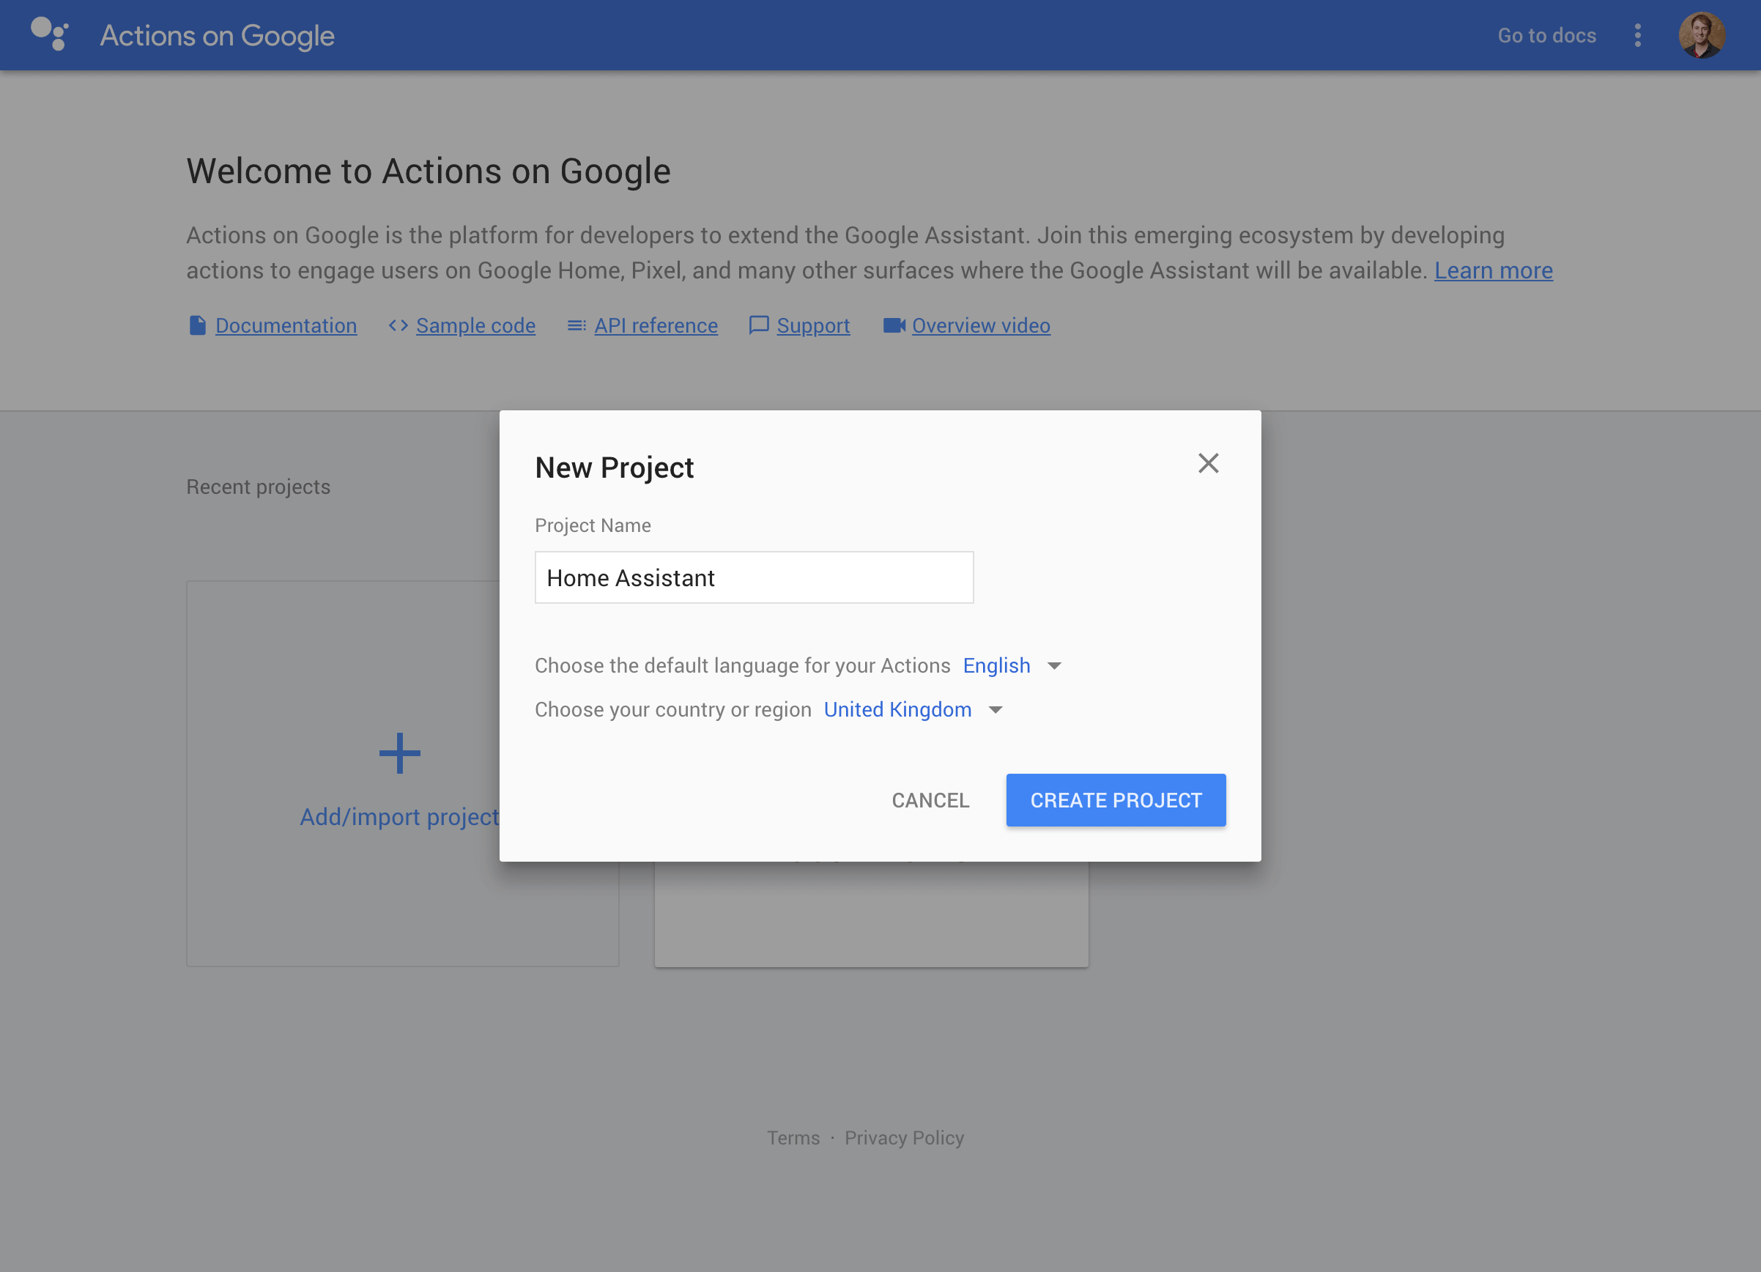Open the United Kingdom region dropdown
This screenshot has width=1761, height=1272.
[x=897, y=710]
